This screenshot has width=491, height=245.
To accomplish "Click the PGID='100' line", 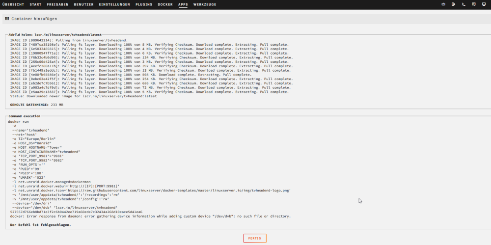I will [27, 173].
